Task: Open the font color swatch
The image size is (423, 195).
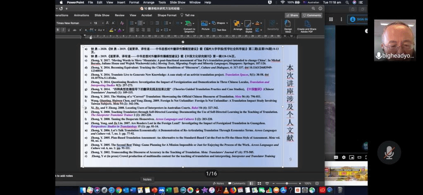Action: (x=119, y=30)
